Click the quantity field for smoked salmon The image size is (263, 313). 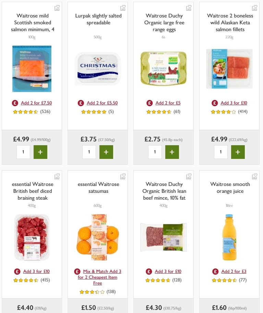[x=23, y=152]
